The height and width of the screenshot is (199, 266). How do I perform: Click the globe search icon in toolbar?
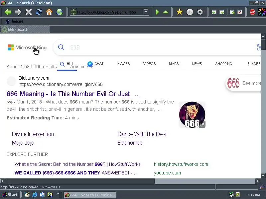point(60,12)
